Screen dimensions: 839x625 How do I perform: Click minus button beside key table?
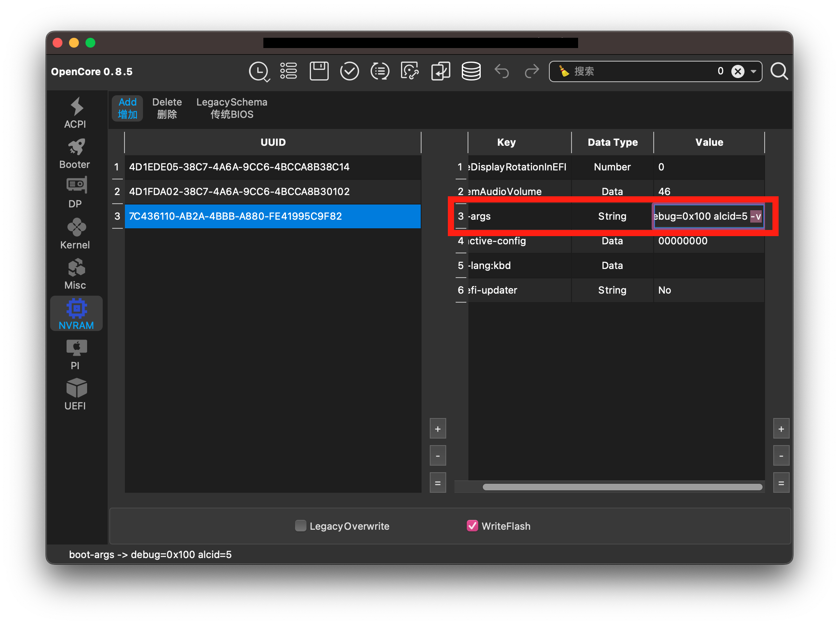click(x=781, y=456)
